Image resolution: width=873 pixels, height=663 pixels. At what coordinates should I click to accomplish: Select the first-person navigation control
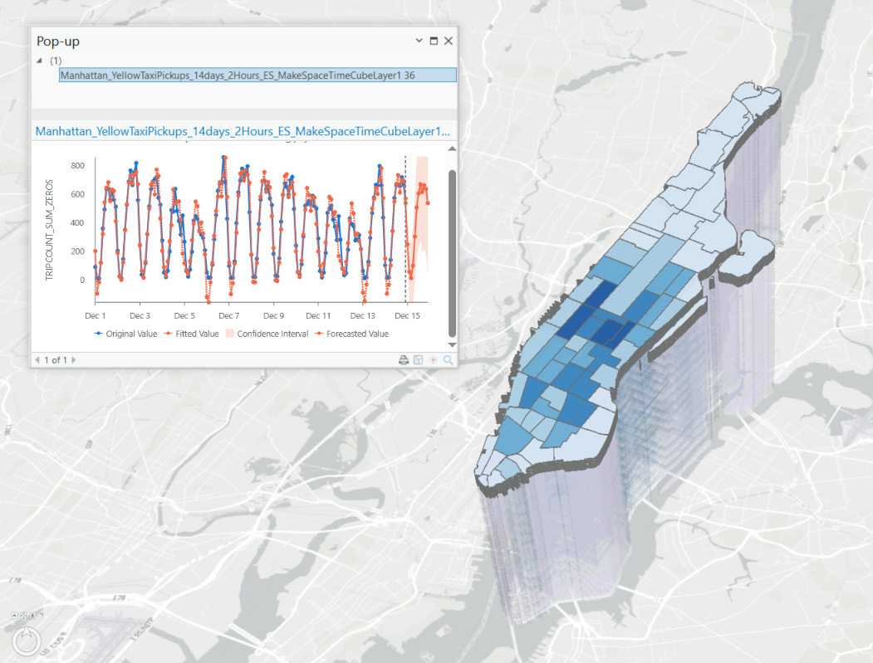click(32, 615)
